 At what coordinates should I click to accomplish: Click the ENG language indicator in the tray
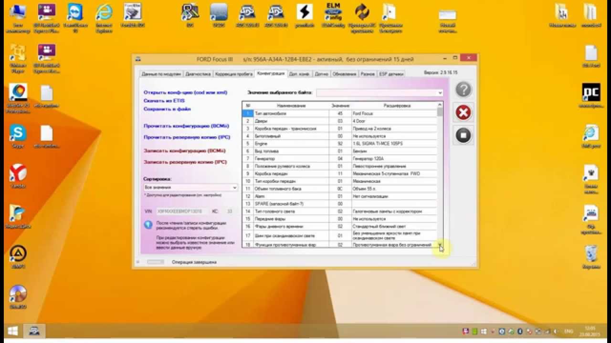pos(569,331)
